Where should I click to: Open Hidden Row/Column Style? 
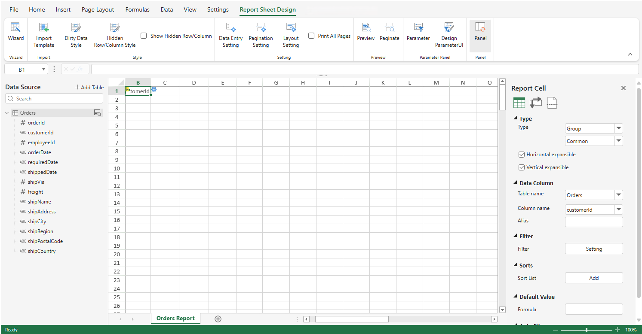pyautogui.click(x=115, y=35)
